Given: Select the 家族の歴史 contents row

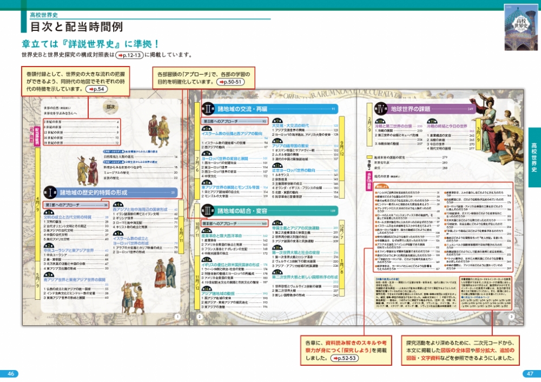Looking at the screenshot, I should click(141, 177).
